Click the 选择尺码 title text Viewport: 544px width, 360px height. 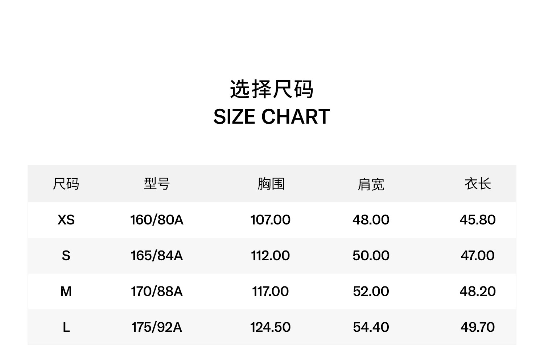(x=272, y=90)
